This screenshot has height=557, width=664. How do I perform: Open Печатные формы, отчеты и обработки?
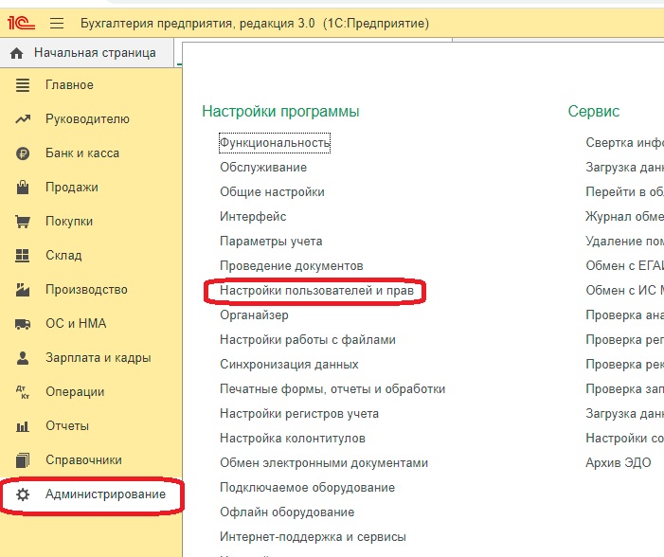pos(332,389)
